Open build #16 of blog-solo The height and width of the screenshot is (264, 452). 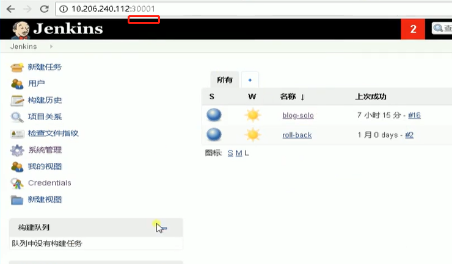tap(415, 115)
